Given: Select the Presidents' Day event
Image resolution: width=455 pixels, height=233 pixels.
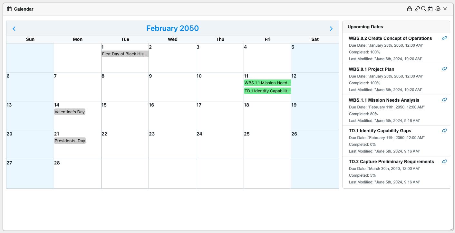Looking at the screenshot, I should pyautogui.click(x=70, y=141).
